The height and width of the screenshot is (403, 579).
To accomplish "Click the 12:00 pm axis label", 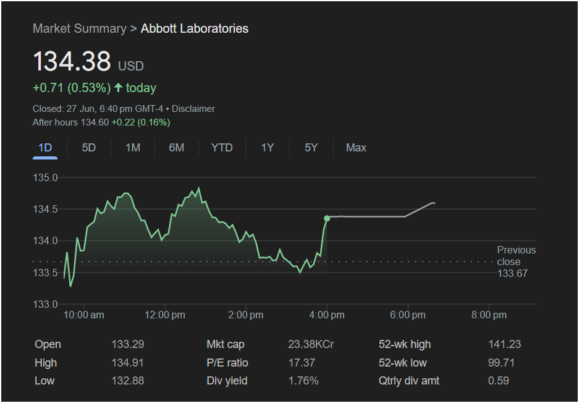I will coord(165,315).
